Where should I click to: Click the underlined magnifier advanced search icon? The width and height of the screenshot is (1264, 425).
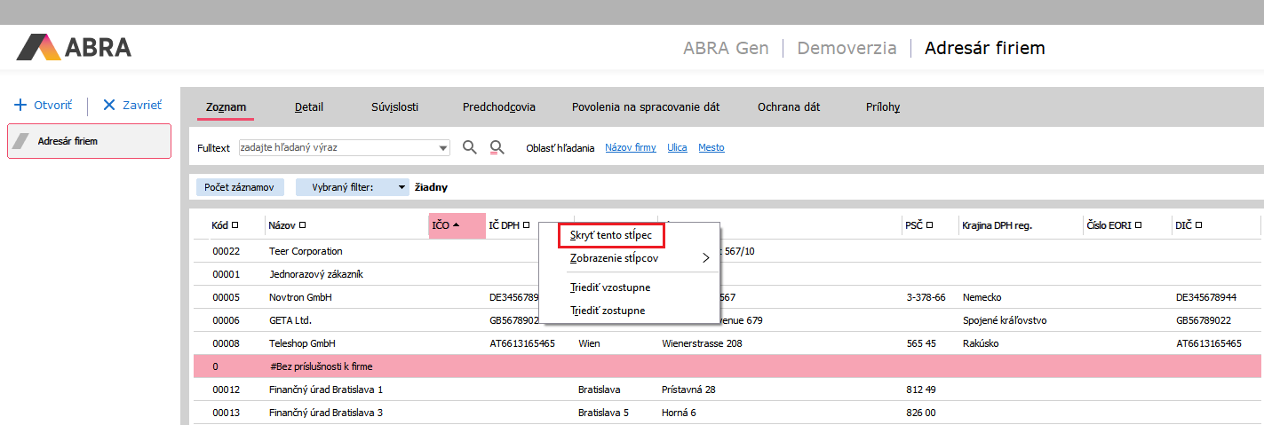[497, 147]
